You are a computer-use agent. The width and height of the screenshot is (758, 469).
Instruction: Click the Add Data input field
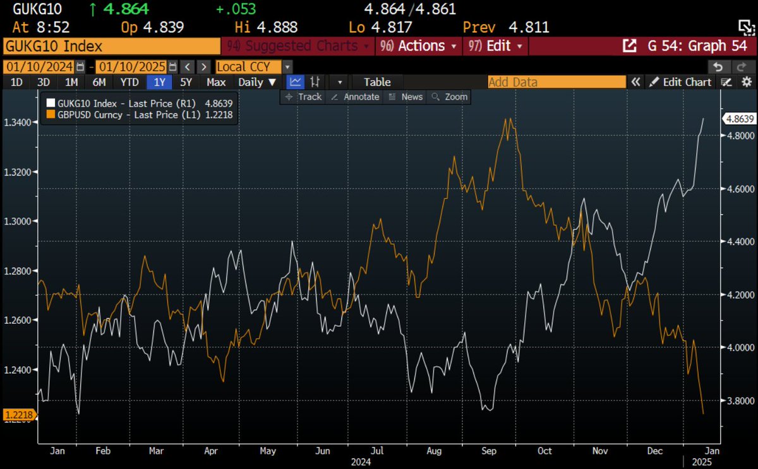[x=556, y=82]
